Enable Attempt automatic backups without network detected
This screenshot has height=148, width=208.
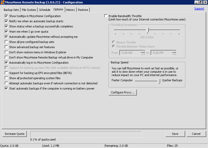click(x=6, y=83)
